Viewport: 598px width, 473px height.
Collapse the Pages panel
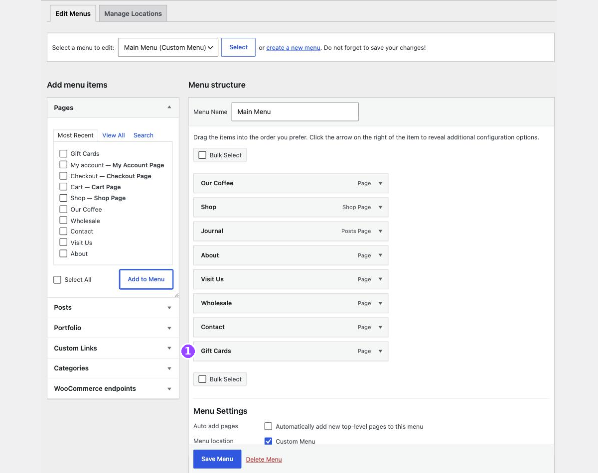(x=169, y=108)
